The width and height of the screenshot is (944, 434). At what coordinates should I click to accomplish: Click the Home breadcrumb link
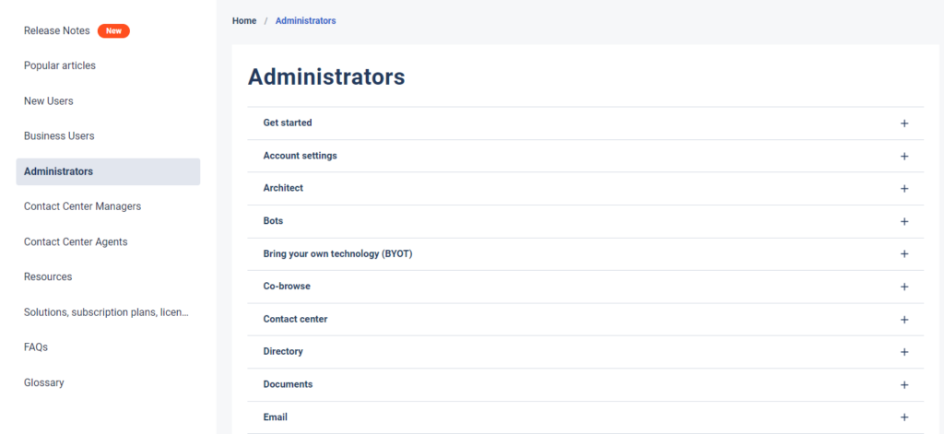pyautogui.click(x=244, y=20)
